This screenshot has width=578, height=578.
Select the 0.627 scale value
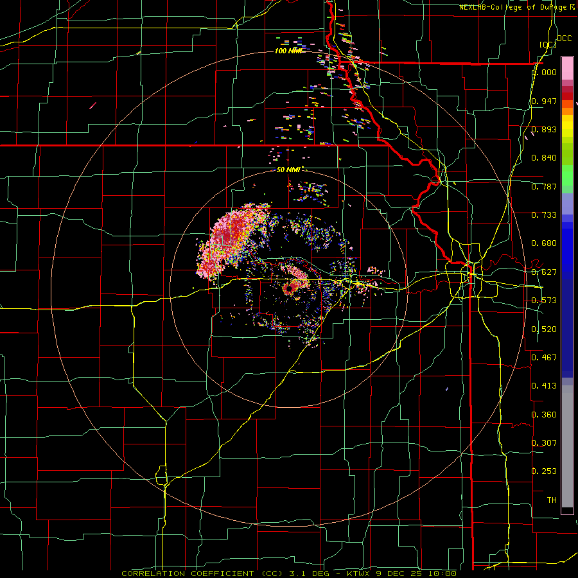tap(544, 272)
